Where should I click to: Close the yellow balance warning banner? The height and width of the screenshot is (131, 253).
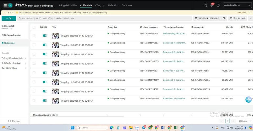click(x=250, y=12)
